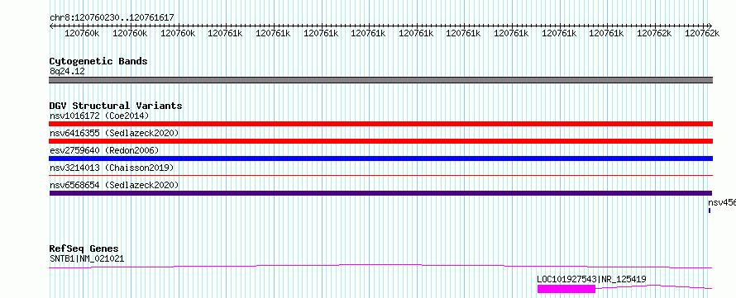Click the red bar under nsv6416355

click(x=380, y=141)
